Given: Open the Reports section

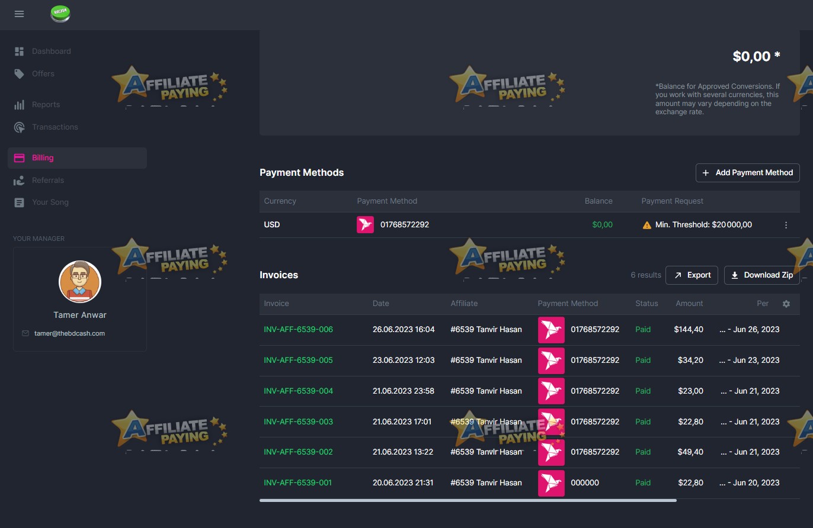Looking at the screenshot, I should [x=46, y=105].
